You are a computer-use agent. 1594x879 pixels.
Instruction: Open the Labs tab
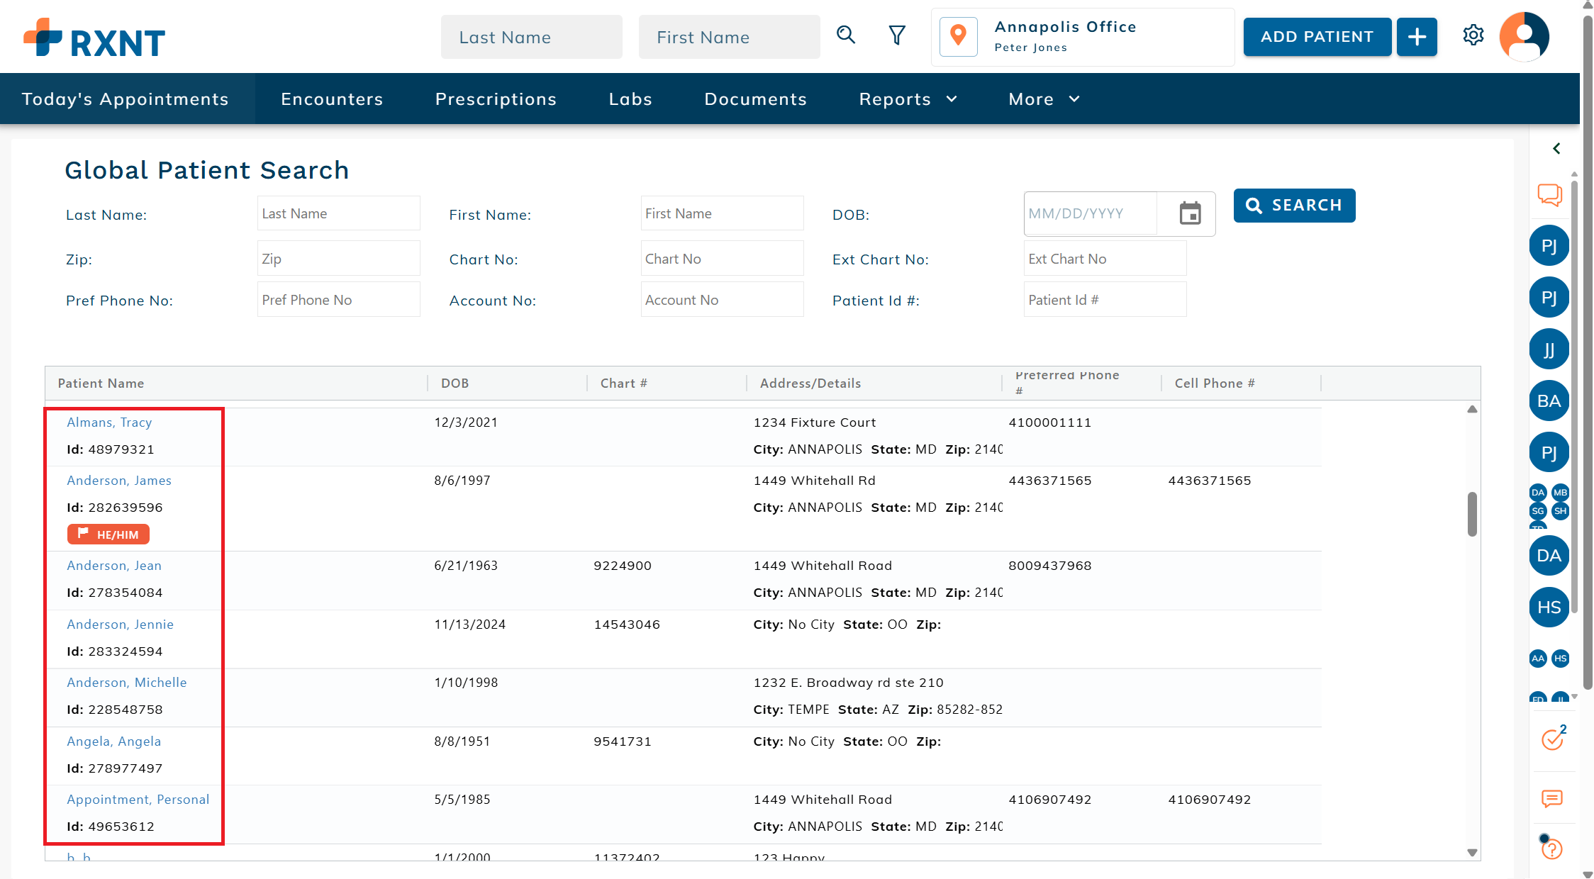tap(630, 99)
